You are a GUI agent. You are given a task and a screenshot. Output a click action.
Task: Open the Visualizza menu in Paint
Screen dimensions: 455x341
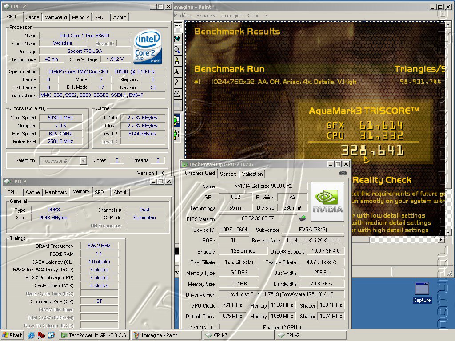206,16
